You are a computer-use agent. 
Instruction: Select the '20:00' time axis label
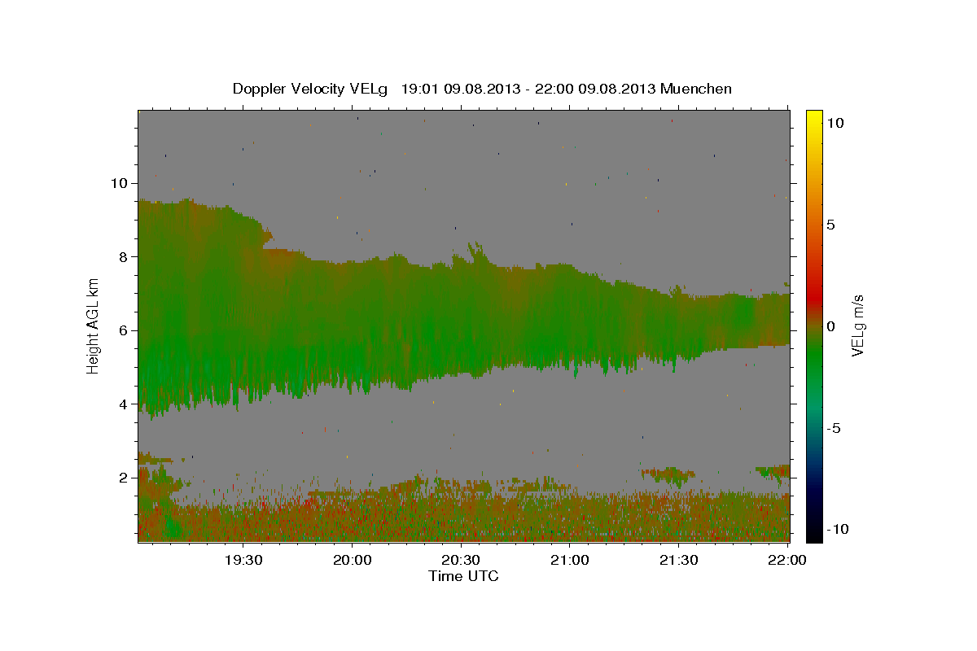point(353,560)
